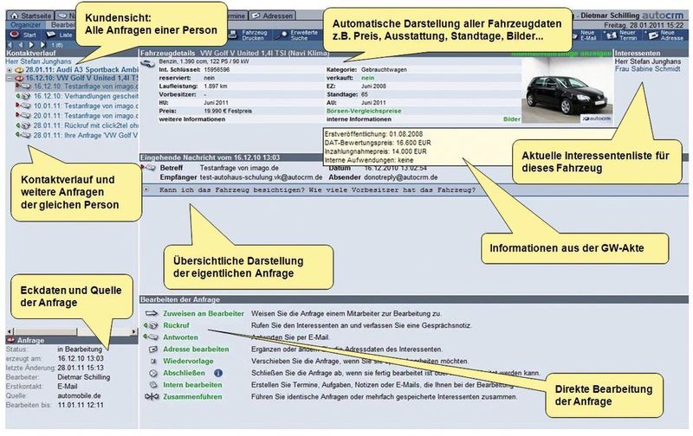Click the car icon in Fahrzeugdetails

147,64
